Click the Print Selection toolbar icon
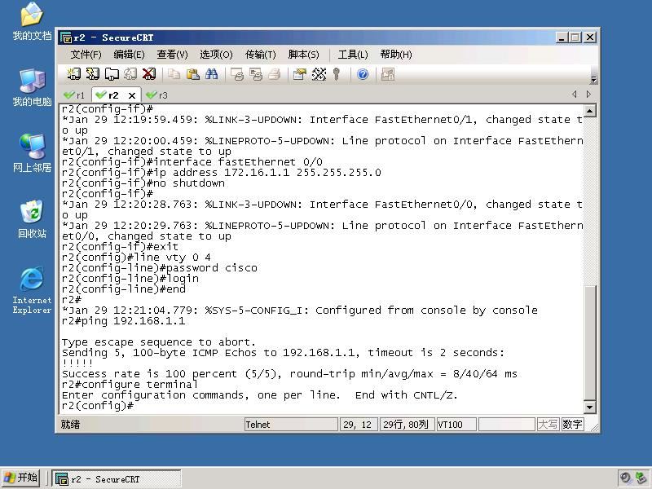The width and height of the screenshot is (652, 489). click(x=256, y=74)
